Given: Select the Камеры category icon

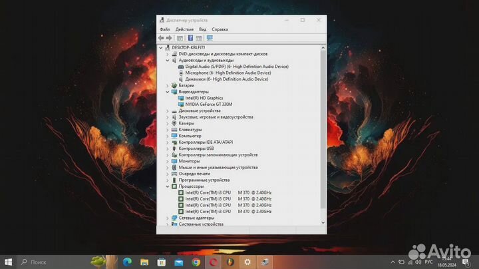Looking at the screenshot, I should point(174,123).
